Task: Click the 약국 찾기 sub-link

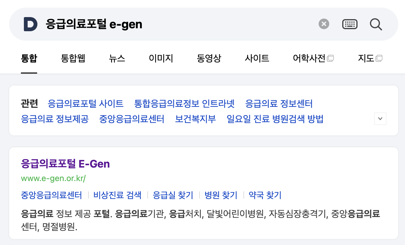Action: (x=265, y=195)
